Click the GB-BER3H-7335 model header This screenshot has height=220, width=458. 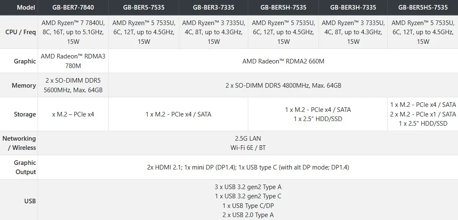353,7
